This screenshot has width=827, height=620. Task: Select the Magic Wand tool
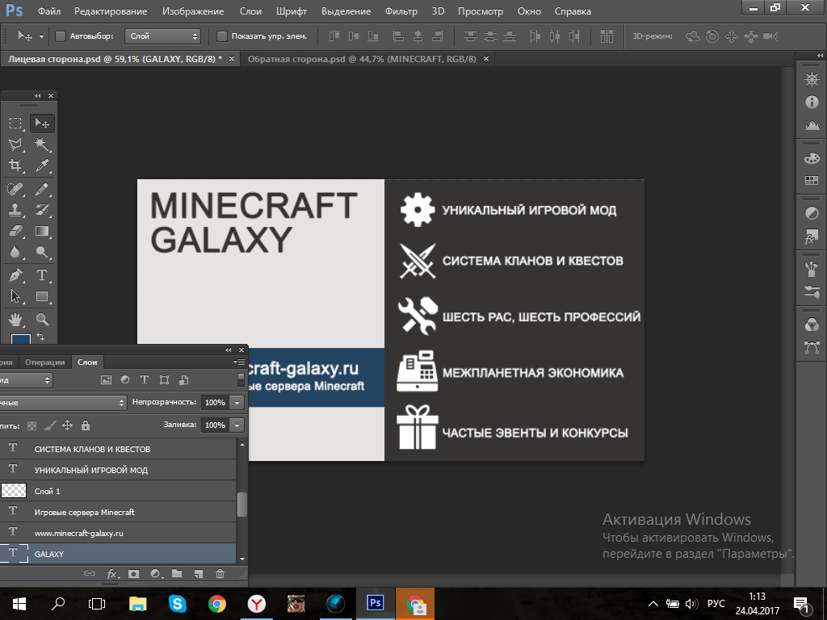42,145
